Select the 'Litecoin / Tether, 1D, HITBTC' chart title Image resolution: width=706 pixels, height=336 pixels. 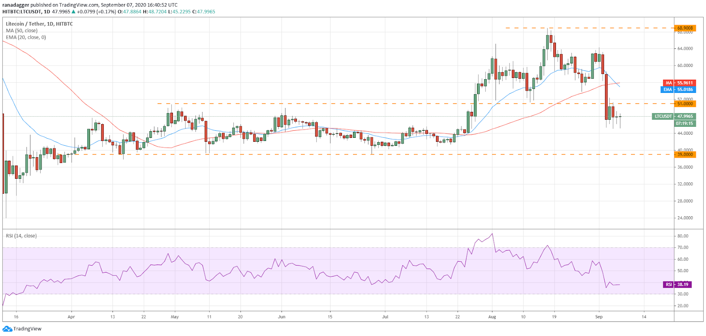pyautogui.click(x=39, y=24)
